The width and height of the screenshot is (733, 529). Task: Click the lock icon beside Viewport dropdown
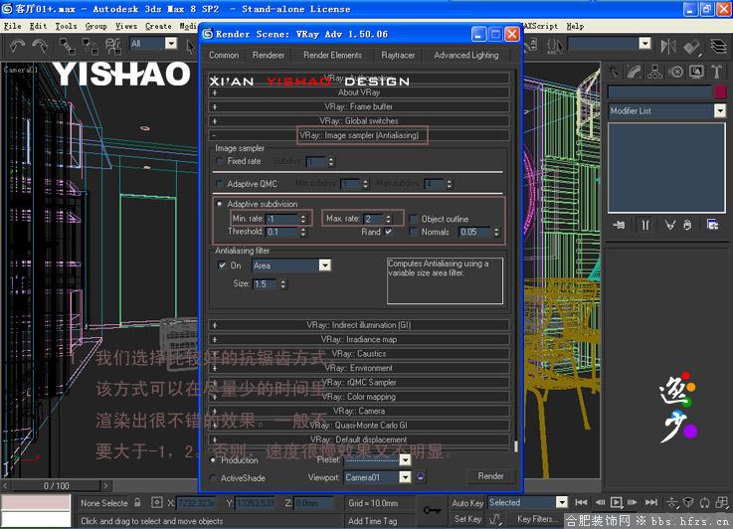click(x=421, y=476)
